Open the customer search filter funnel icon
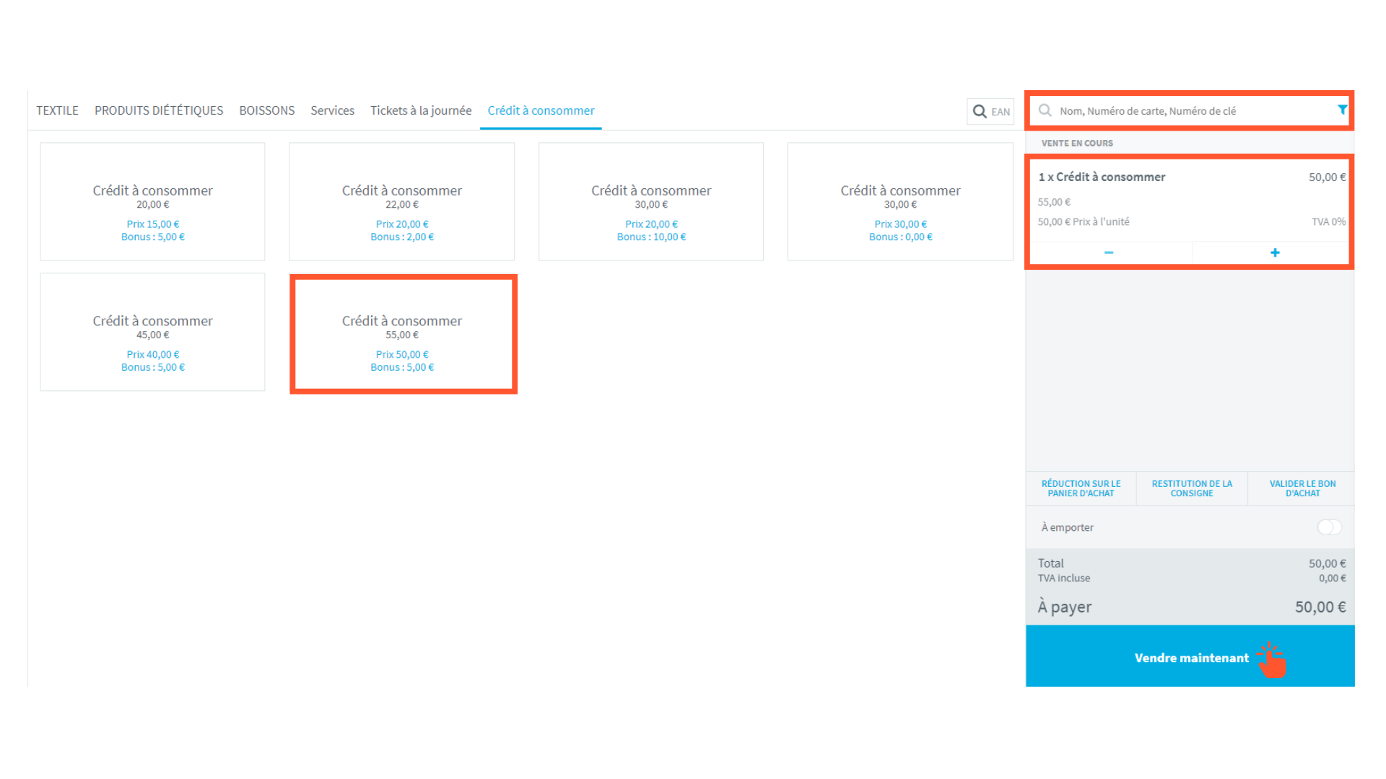Image resolution: width=1386 pixels, height=779 pixels. (x=1342, y=110)
